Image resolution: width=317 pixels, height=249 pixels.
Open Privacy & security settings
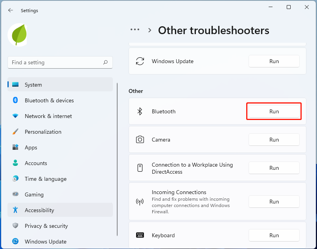coord(60,225)
